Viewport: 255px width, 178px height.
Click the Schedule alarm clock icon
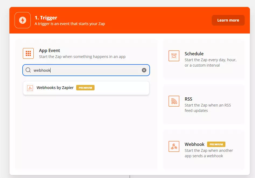click(174, 56)
